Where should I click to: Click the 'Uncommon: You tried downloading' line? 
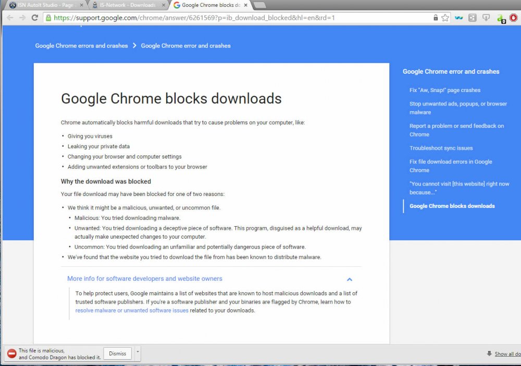click(x=190, y=247)
